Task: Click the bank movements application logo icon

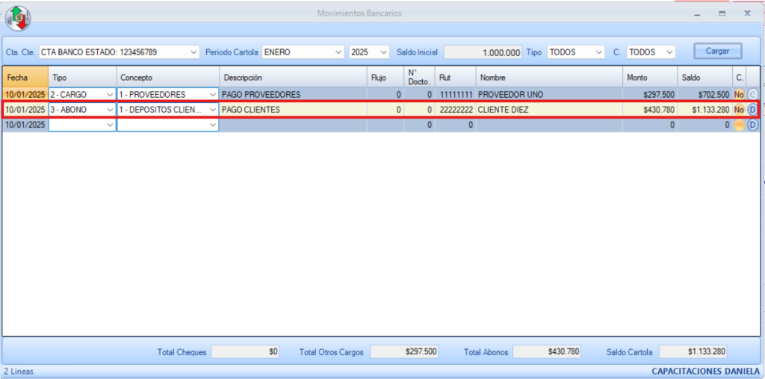Action: (x=17, y=17)
